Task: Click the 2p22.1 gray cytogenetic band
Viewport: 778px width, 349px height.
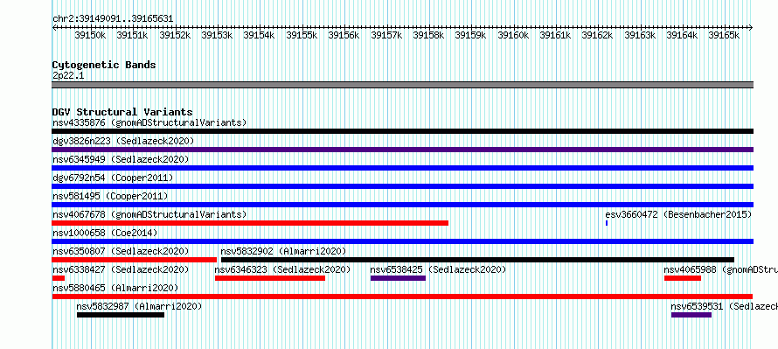Action: (402, 85)
